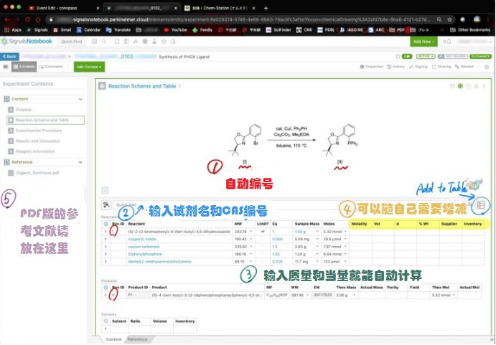Click the star favorite icon by title

tap(398, 56)
